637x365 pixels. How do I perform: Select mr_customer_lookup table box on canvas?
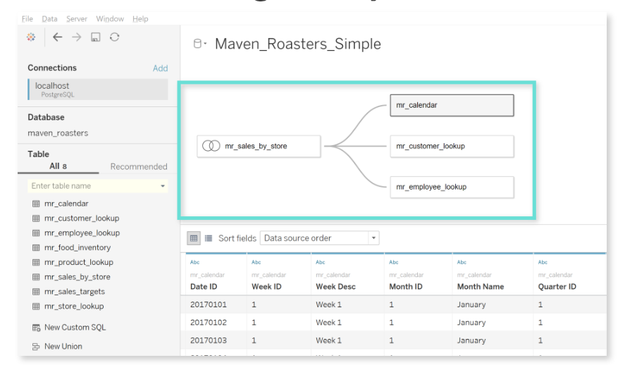[x=452, y=147]
